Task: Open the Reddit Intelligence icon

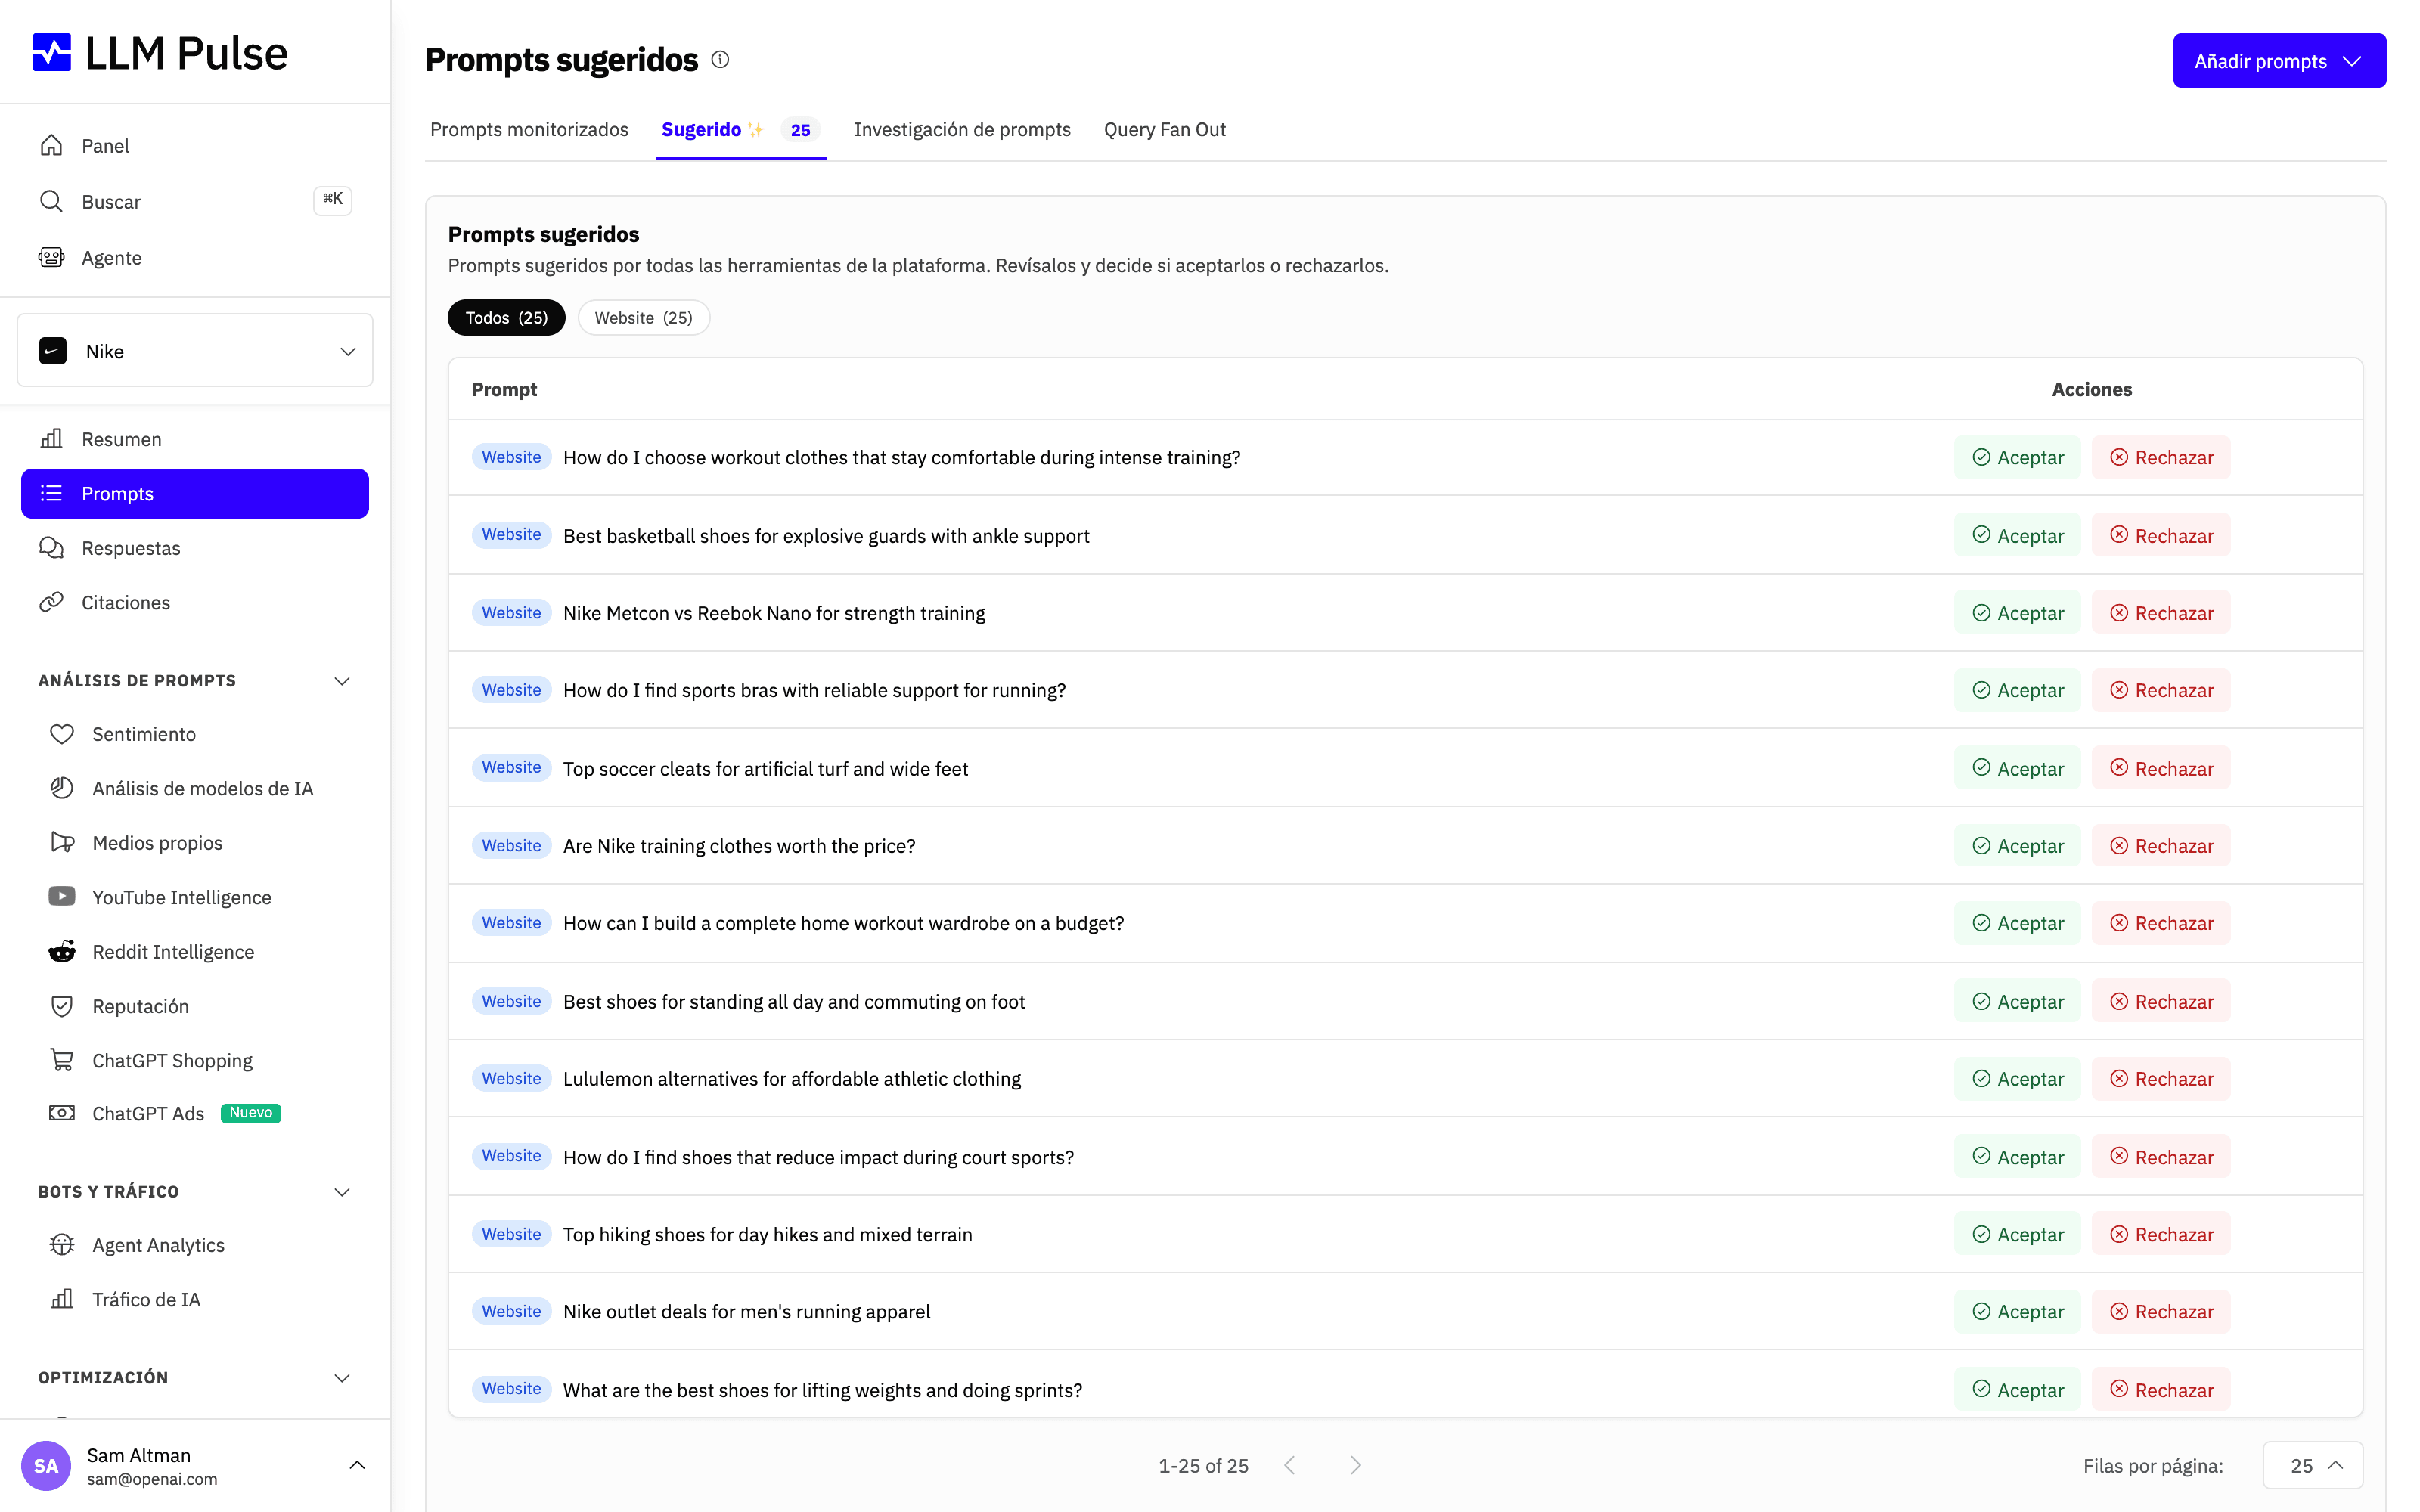Action: pos(62,951)
